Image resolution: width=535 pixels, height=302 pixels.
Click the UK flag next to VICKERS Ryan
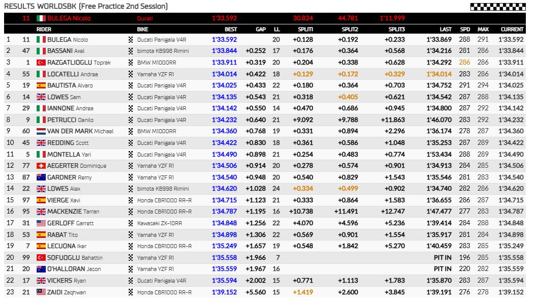pyautogui.click(x=41, y=281)
